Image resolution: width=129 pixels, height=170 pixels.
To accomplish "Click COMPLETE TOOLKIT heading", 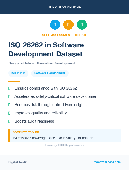I will point(26,132).
